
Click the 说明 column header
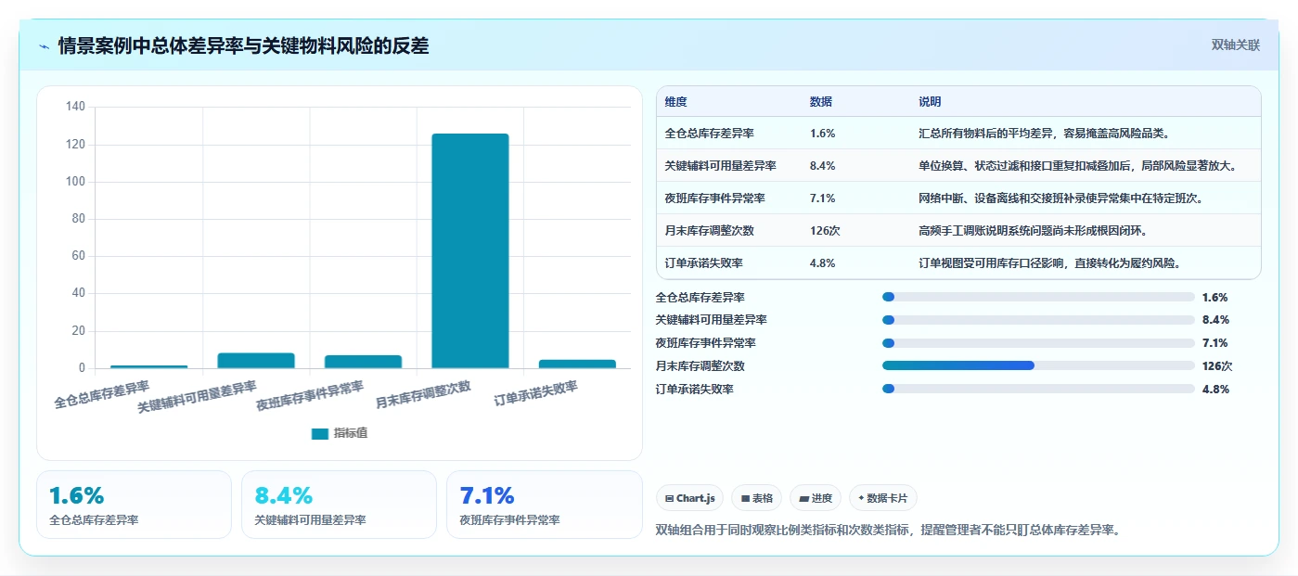[x=930, y=101]
